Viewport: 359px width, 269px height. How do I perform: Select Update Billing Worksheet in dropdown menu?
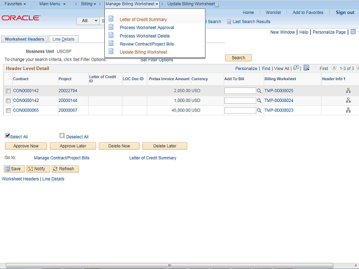coord(144,52)
